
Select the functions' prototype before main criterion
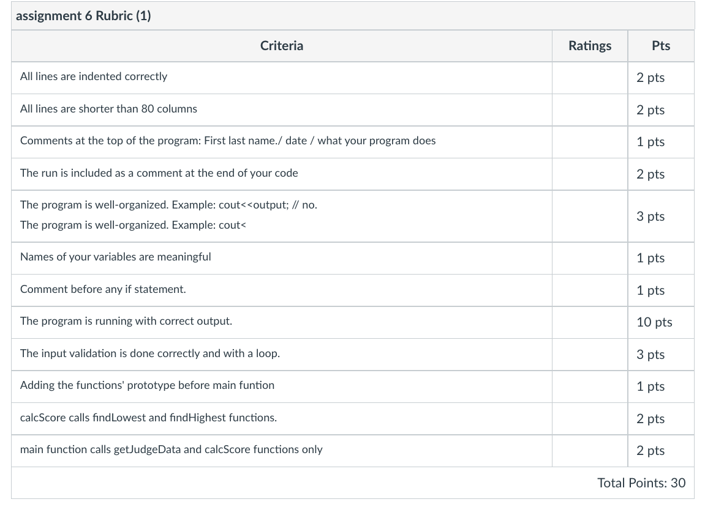147,385
